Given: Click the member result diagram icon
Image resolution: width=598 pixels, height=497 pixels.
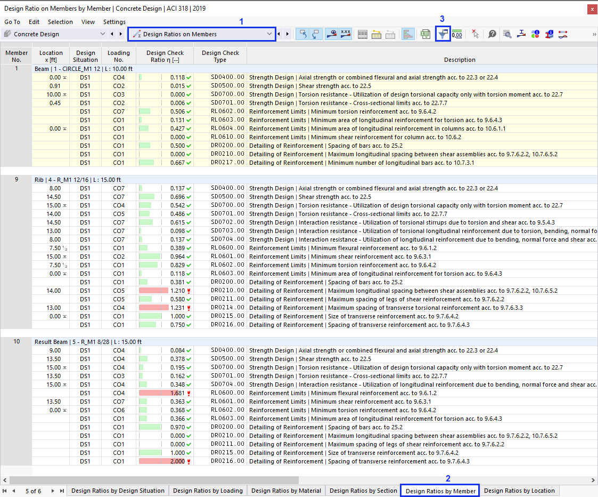Looking at the screenshot, I should click(x=563, y=34).
